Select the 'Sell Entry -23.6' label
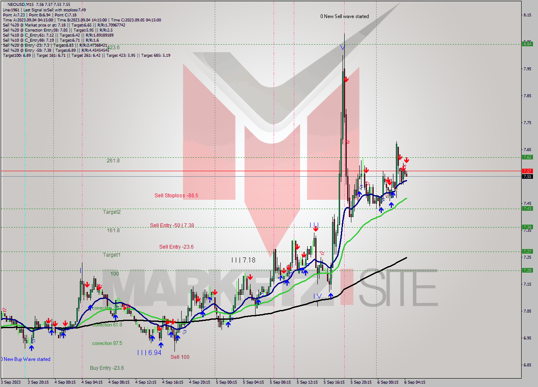Image resolution: width=538 pixels, height=387 pixels. [x=177, y=247]
